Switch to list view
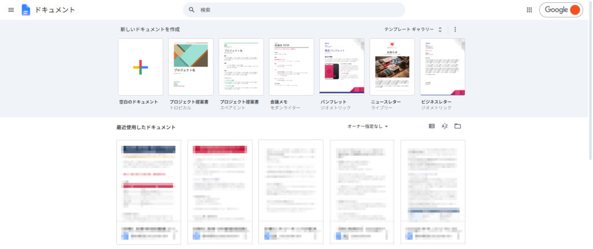The height and width of the screenshot is (249, 593). (x=431, y=126)
